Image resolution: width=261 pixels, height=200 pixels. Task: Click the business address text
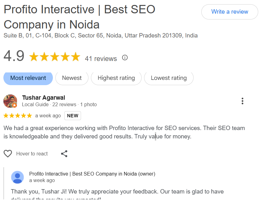[x=100, y=35]
